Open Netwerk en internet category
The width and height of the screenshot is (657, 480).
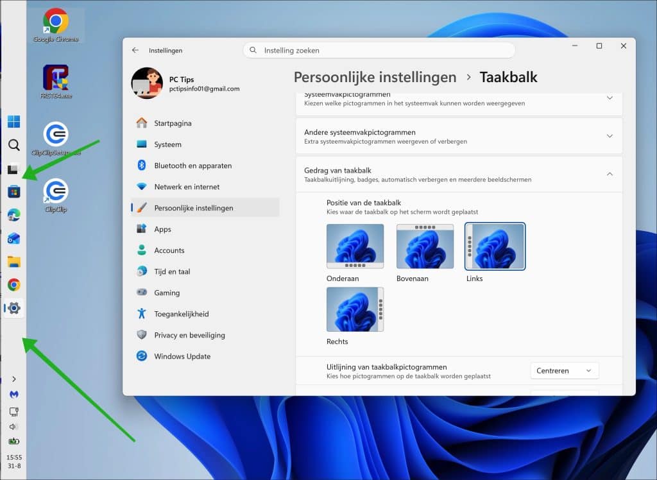tap(205, 187)
